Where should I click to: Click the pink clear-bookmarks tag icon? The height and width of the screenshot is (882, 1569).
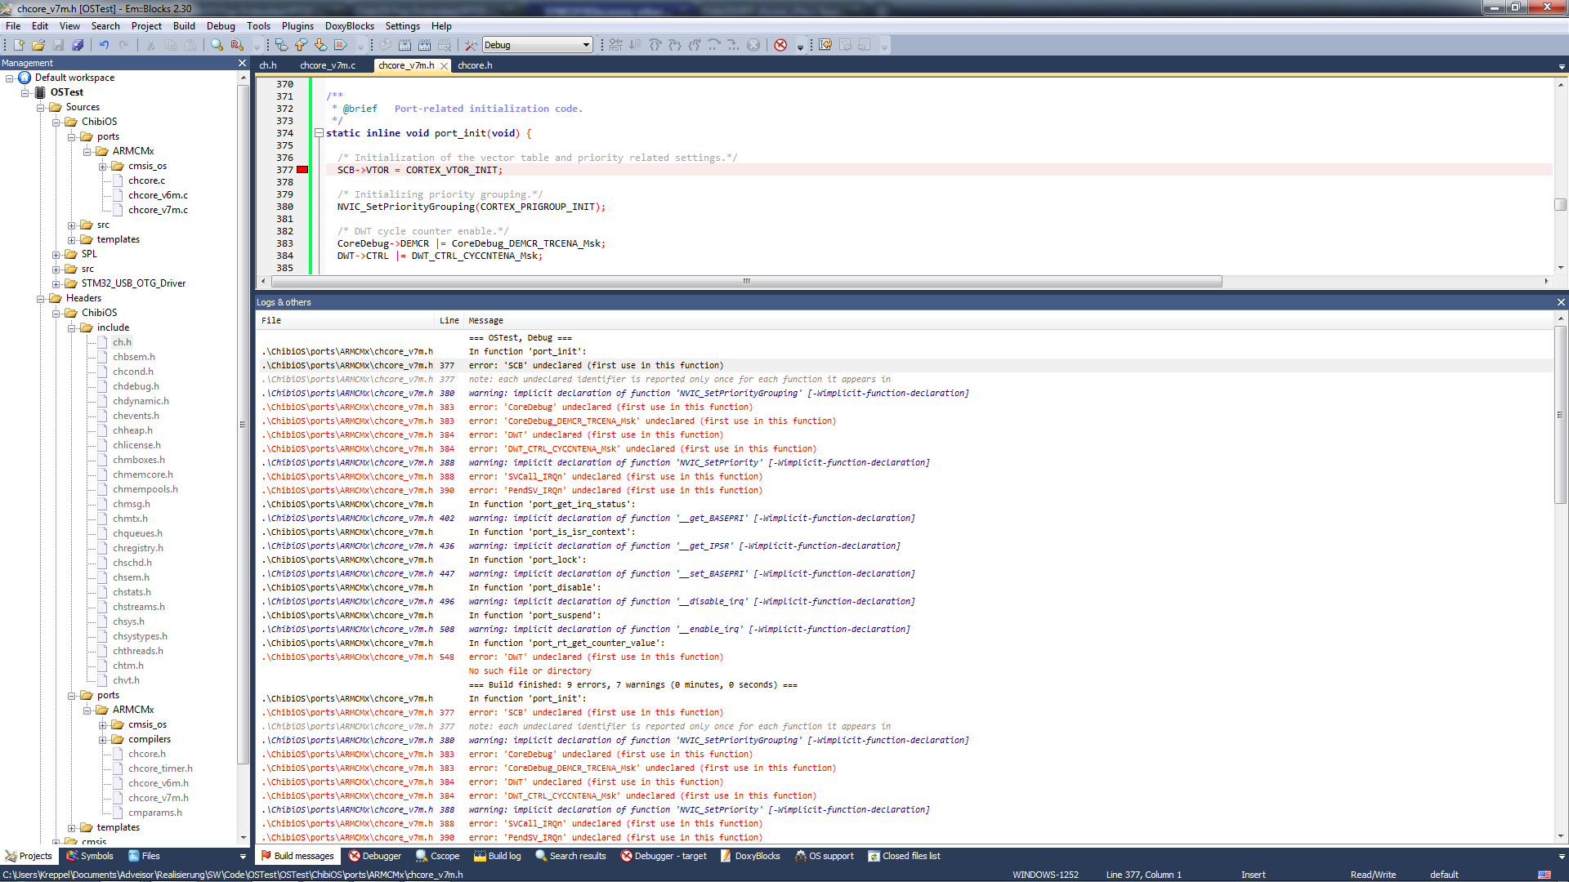341,45
